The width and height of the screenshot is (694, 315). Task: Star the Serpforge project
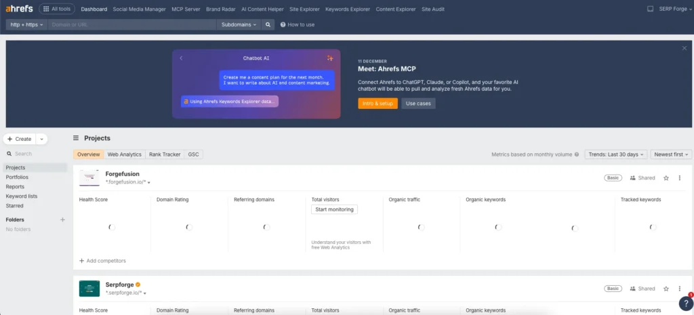pos(666,289)
